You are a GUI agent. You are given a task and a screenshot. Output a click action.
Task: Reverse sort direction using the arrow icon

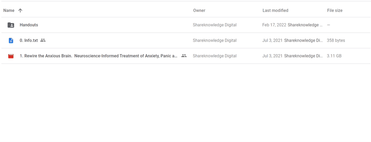point(20,10)
